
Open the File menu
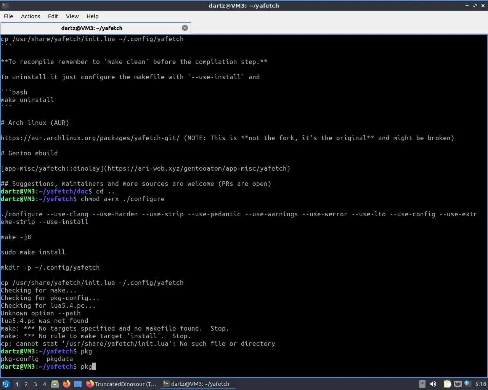(8, 16)
